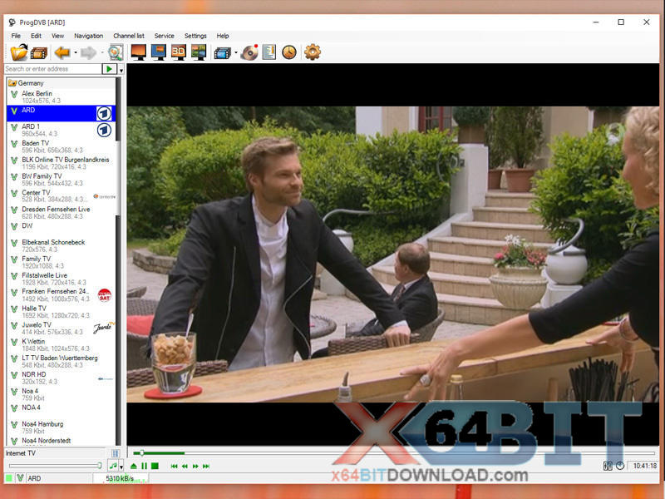
Task: Rewind with the green double-left arrows
Action: [x=185, y=466]
